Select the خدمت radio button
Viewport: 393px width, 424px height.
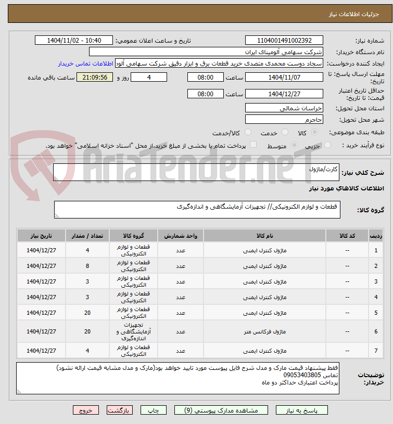click(285, 132)
